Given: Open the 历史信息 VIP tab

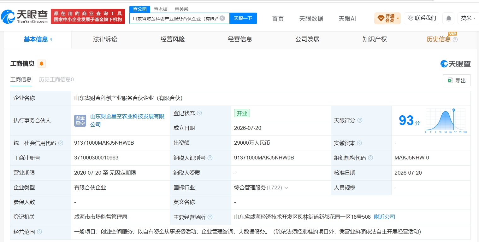Looking at the screenshot, I should point(439,39).
